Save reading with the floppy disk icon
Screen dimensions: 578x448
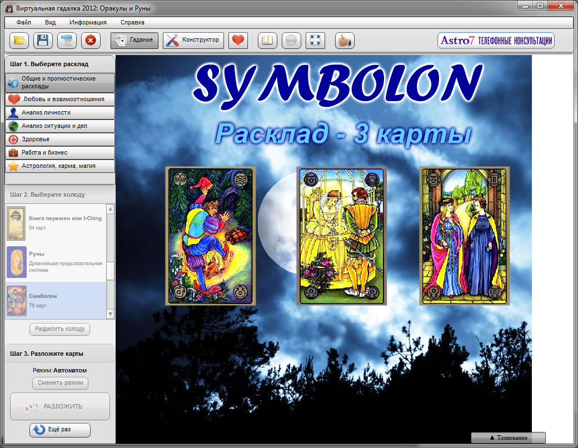pos(43,40)
